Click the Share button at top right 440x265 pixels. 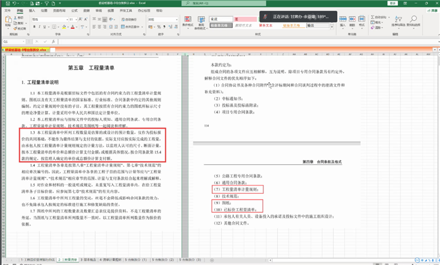coord(432,10)
